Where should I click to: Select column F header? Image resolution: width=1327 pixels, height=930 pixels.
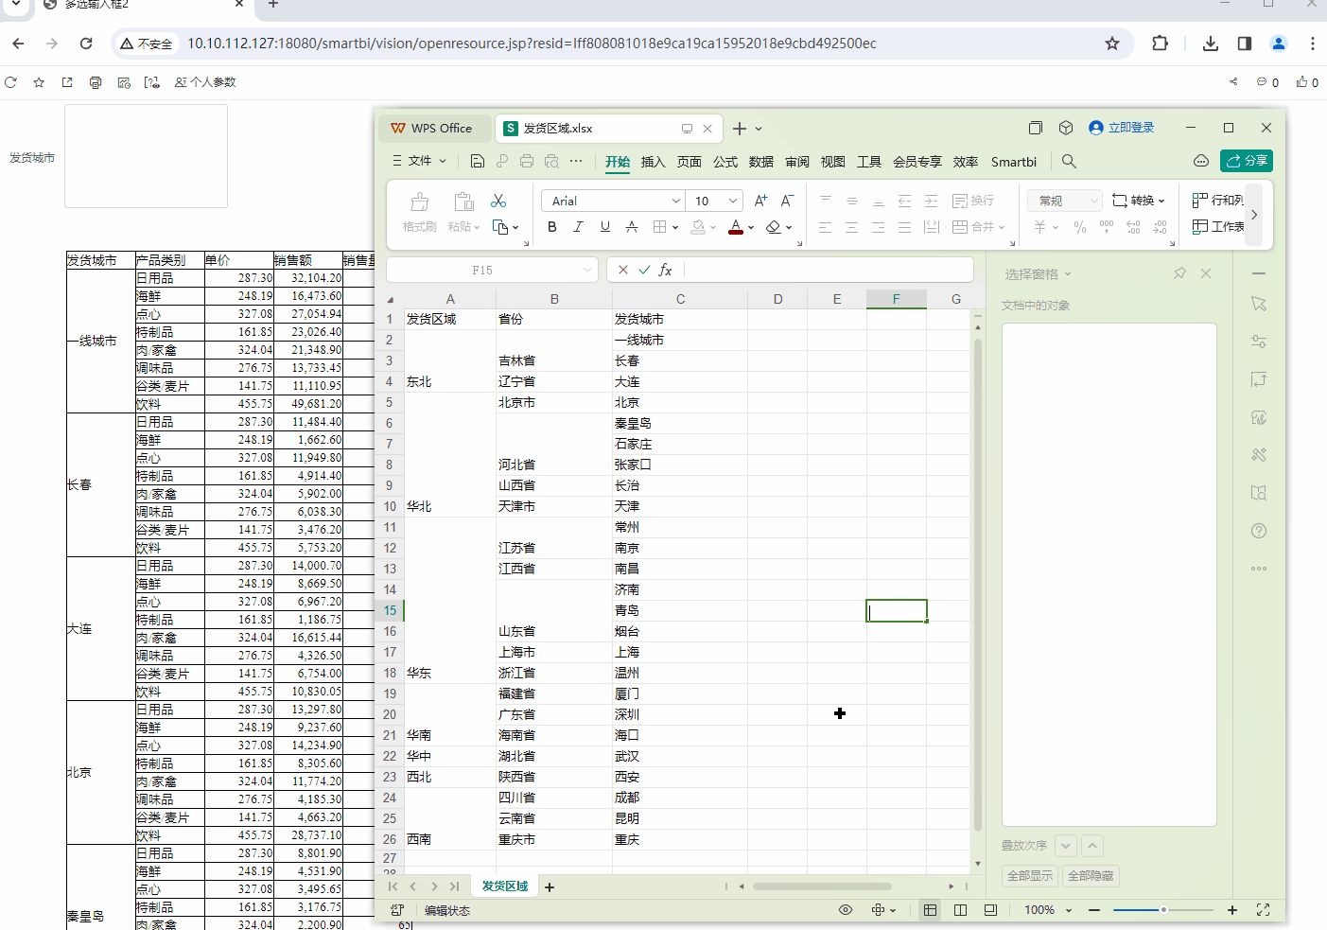(896, 299)
